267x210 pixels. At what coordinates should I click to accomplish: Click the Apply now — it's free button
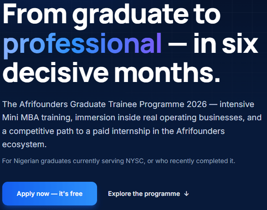coord(50,194)
